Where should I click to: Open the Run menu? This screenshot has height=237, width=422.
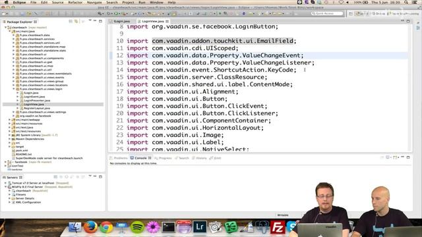pyautogui.click(x=142, y=2)
